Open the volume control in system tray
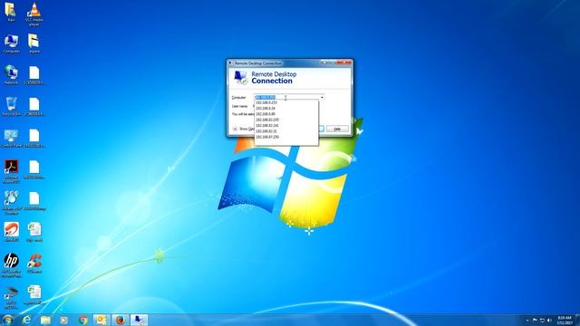The width and height of the screenshot is (580, 326). pyautogui.click(x=549, y=321)
